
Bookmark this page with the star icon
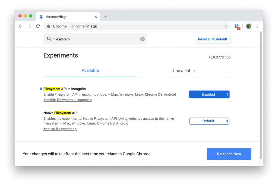[x=226, y=26]
